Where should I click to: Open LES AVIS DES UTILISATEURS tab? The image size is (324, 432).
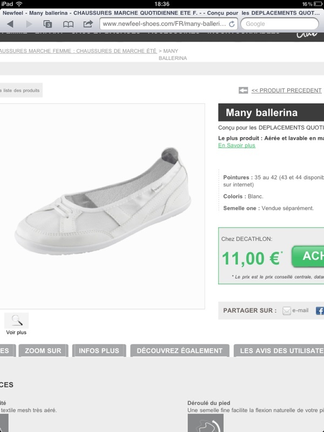tap(280, 351)
